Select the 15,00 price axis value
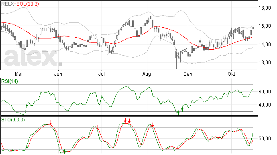277x155 pixels. tap(265, 26)
